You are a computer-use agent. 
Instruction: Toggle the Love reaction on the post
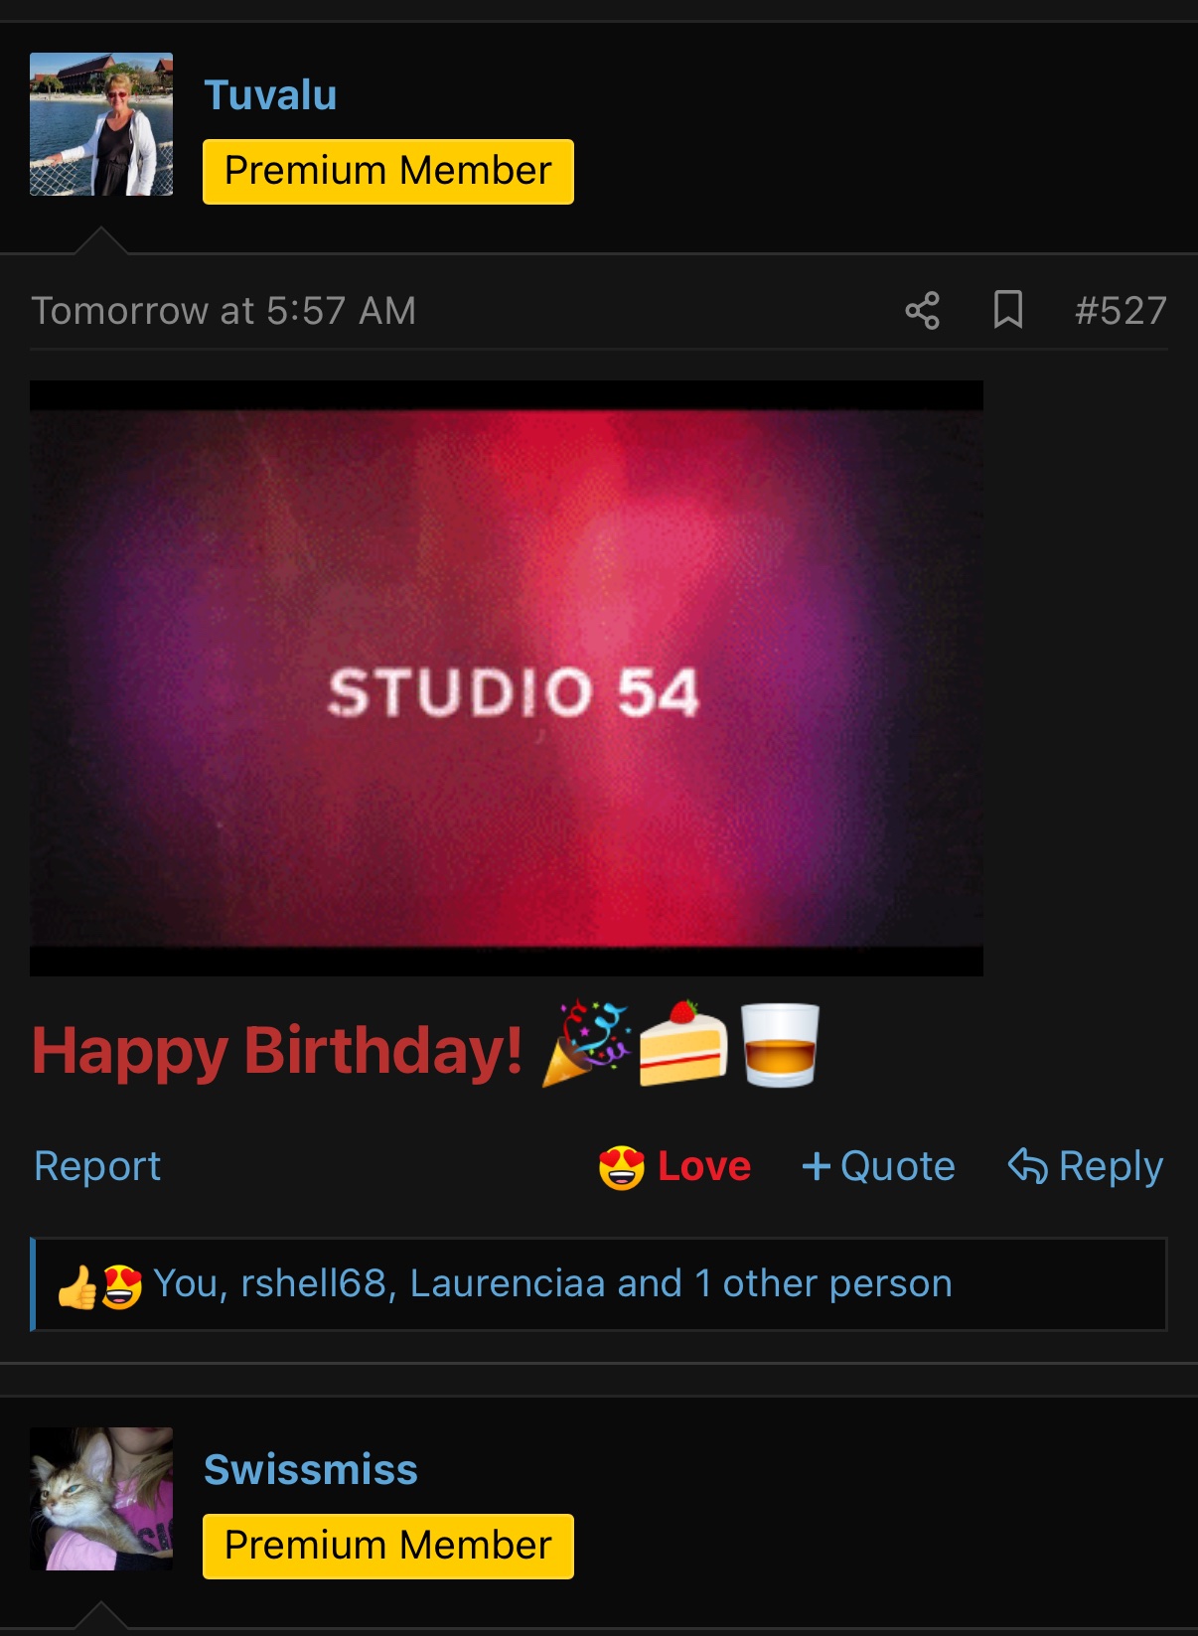tap(674, 1166)
